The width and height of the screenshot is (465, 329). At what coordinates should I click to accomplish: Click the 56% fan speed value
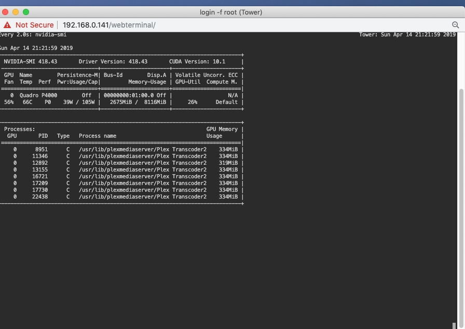point(9,102)
